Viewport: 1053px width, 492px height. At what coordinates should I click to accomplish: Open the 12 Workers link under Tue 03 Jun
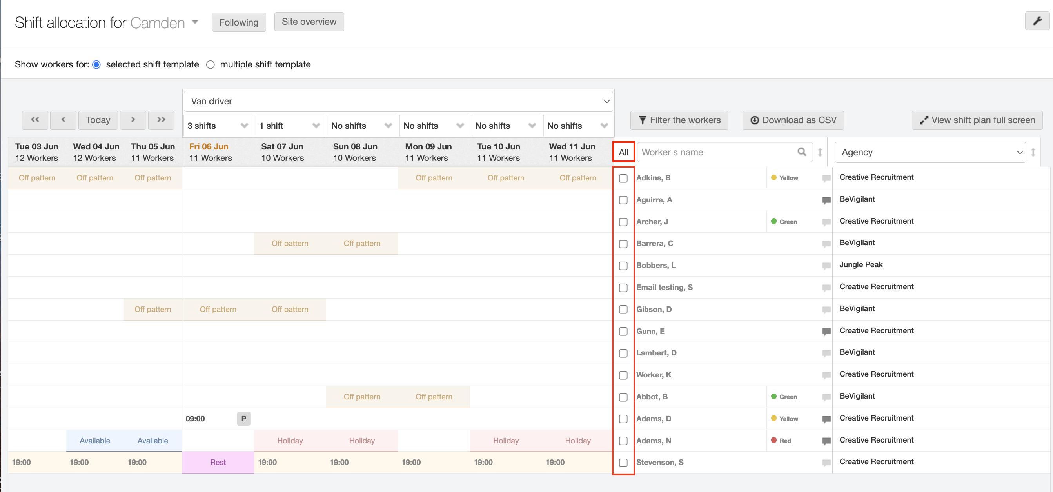36,158
